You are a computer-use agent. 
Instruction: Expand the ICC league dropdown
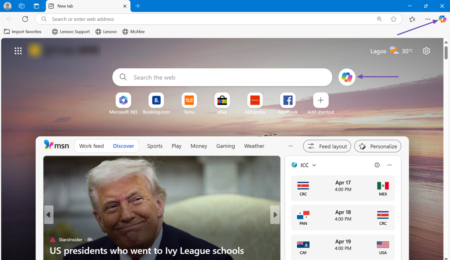(314, 165)
